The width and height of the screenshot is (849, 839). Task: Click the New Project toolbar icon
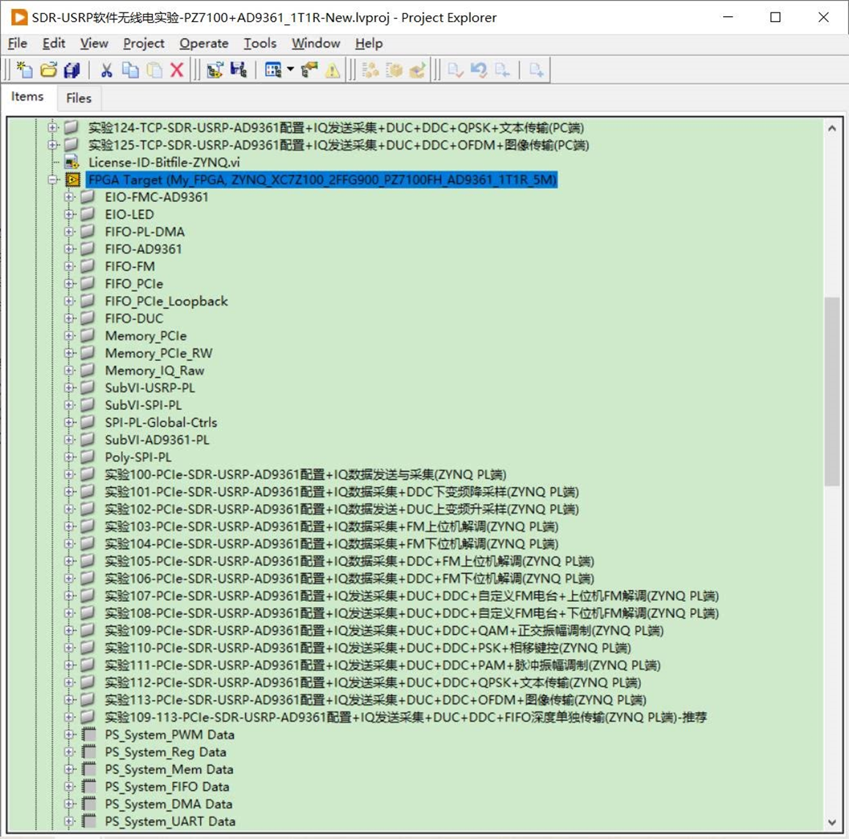[24, 70]
